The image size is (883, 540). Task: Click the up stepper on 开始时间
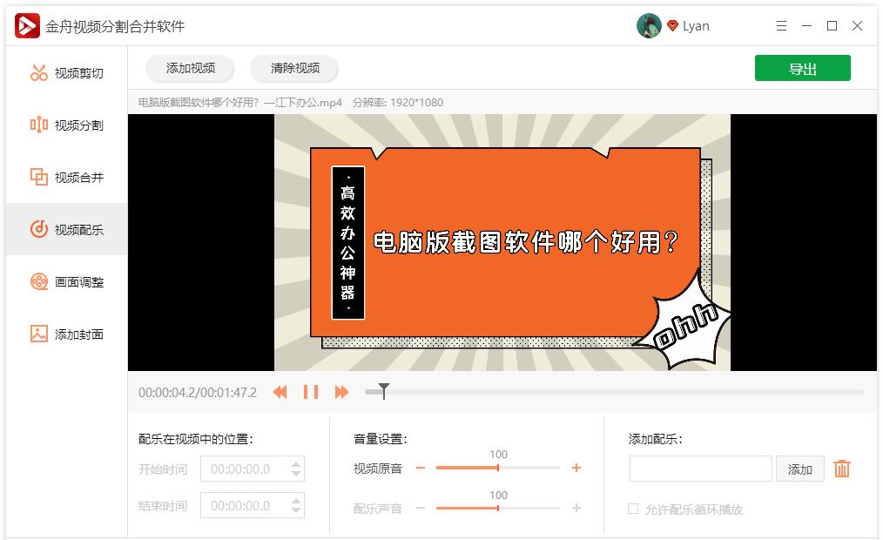pyautogui.click(x=296, y=463)
